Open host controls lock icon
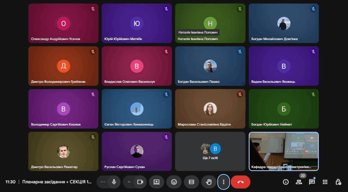This screenshot has height=192, width=348. [338, 182]
